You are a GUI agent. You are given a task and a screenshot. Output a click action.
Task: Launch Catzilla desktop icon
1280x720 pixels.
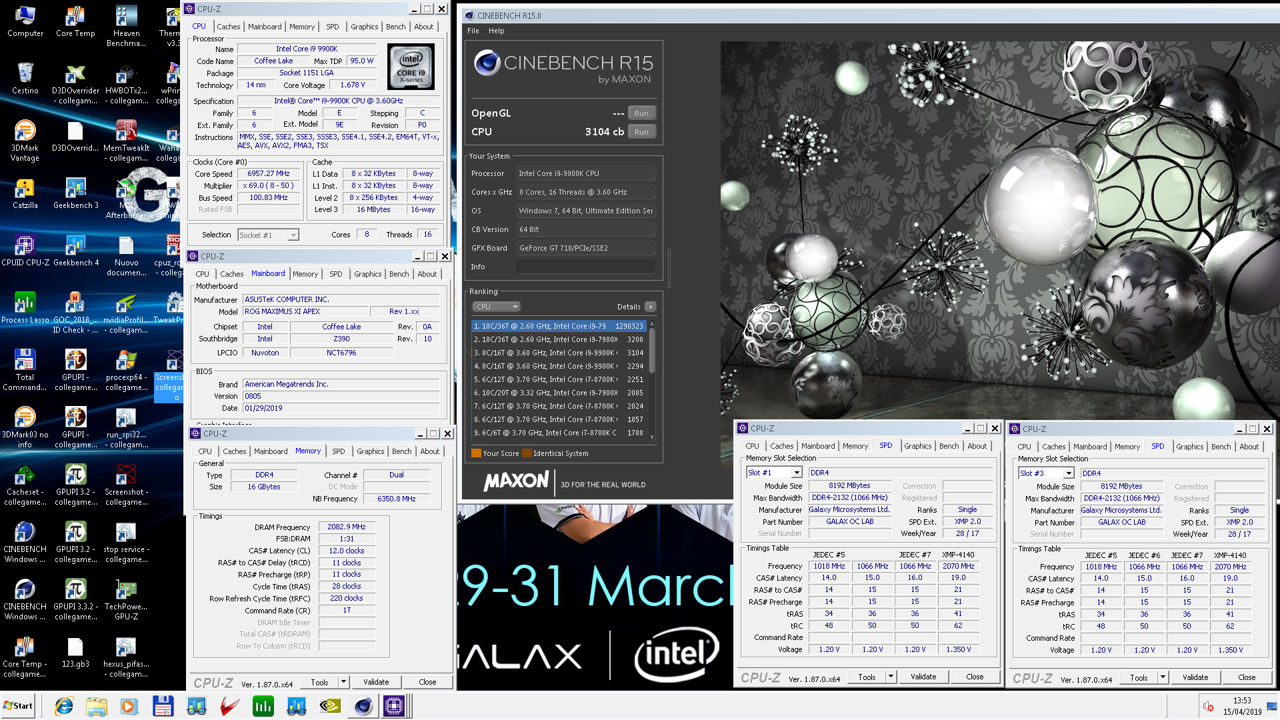coord(25,193)
